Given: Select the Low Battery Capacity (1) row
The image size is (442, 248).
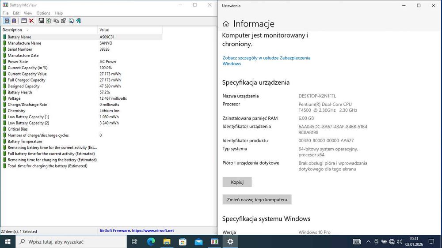Looking at the screenshot, I should tap(81, 117).
